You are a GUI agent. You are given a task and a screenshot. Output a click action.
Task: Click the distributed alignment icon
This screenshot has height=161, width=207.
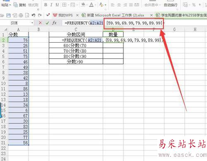(x=137, y=5)
